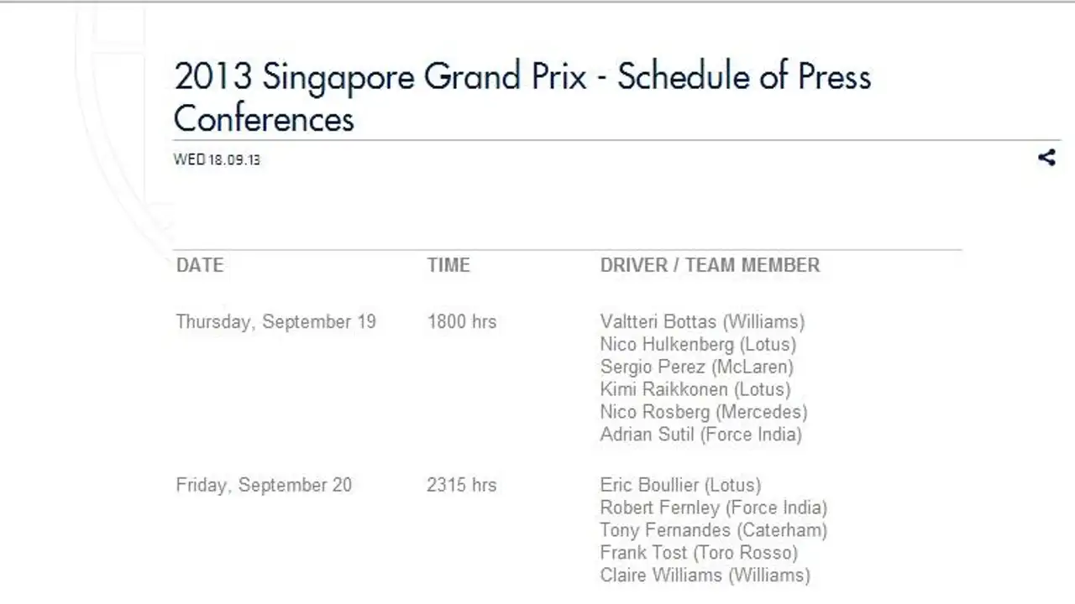This screenshot has height=604, width=1075.
Task: Click the DRIVER / TEAM MEMBER header
Action: [x=710, y=265]
